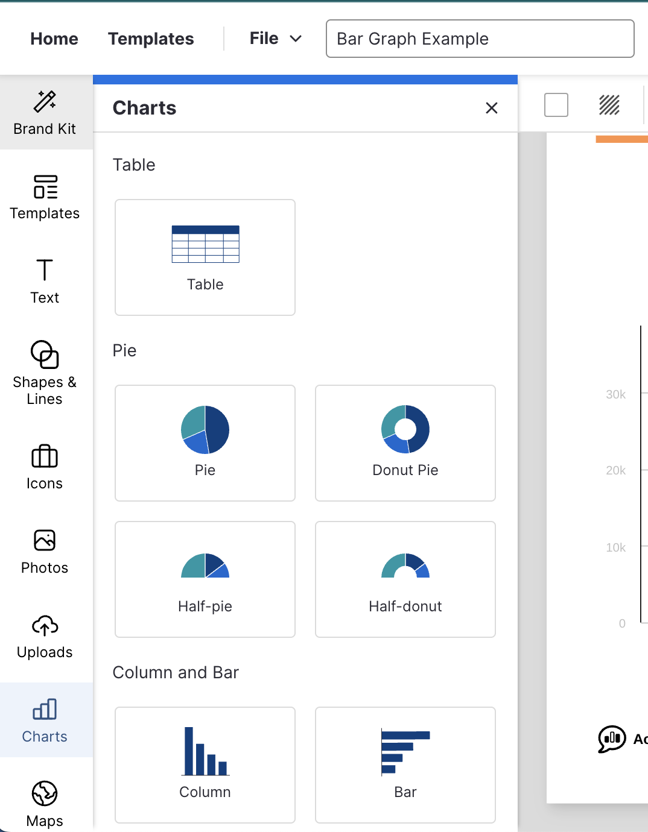
Task: Insert a Donut Pie chart
Action: pos(405,443)
